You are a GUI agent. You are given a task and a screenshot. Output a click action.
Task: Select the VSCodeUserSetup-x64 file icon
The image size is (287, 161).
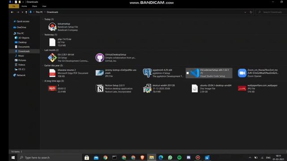pyautogui.click(x=195, y=73)
